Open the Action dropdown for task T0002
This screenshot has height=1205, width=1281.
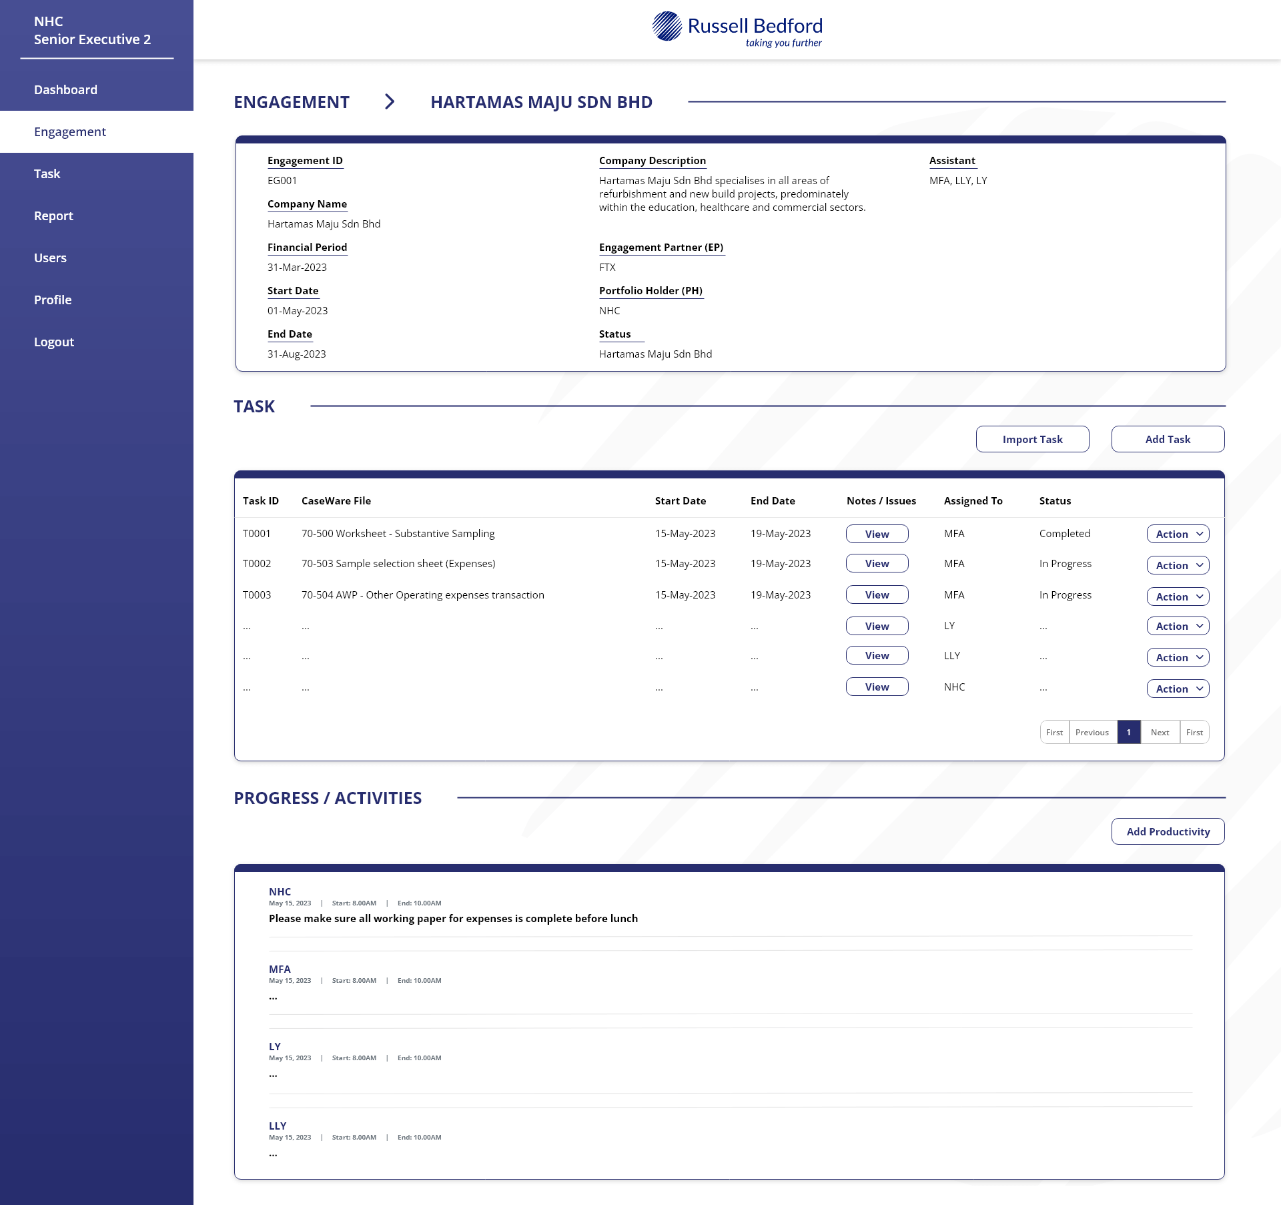1177,564
